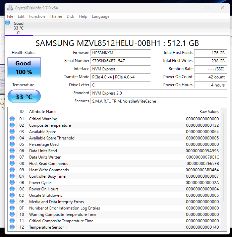Click the status orb for Controller Busy Time

(12, 176)
